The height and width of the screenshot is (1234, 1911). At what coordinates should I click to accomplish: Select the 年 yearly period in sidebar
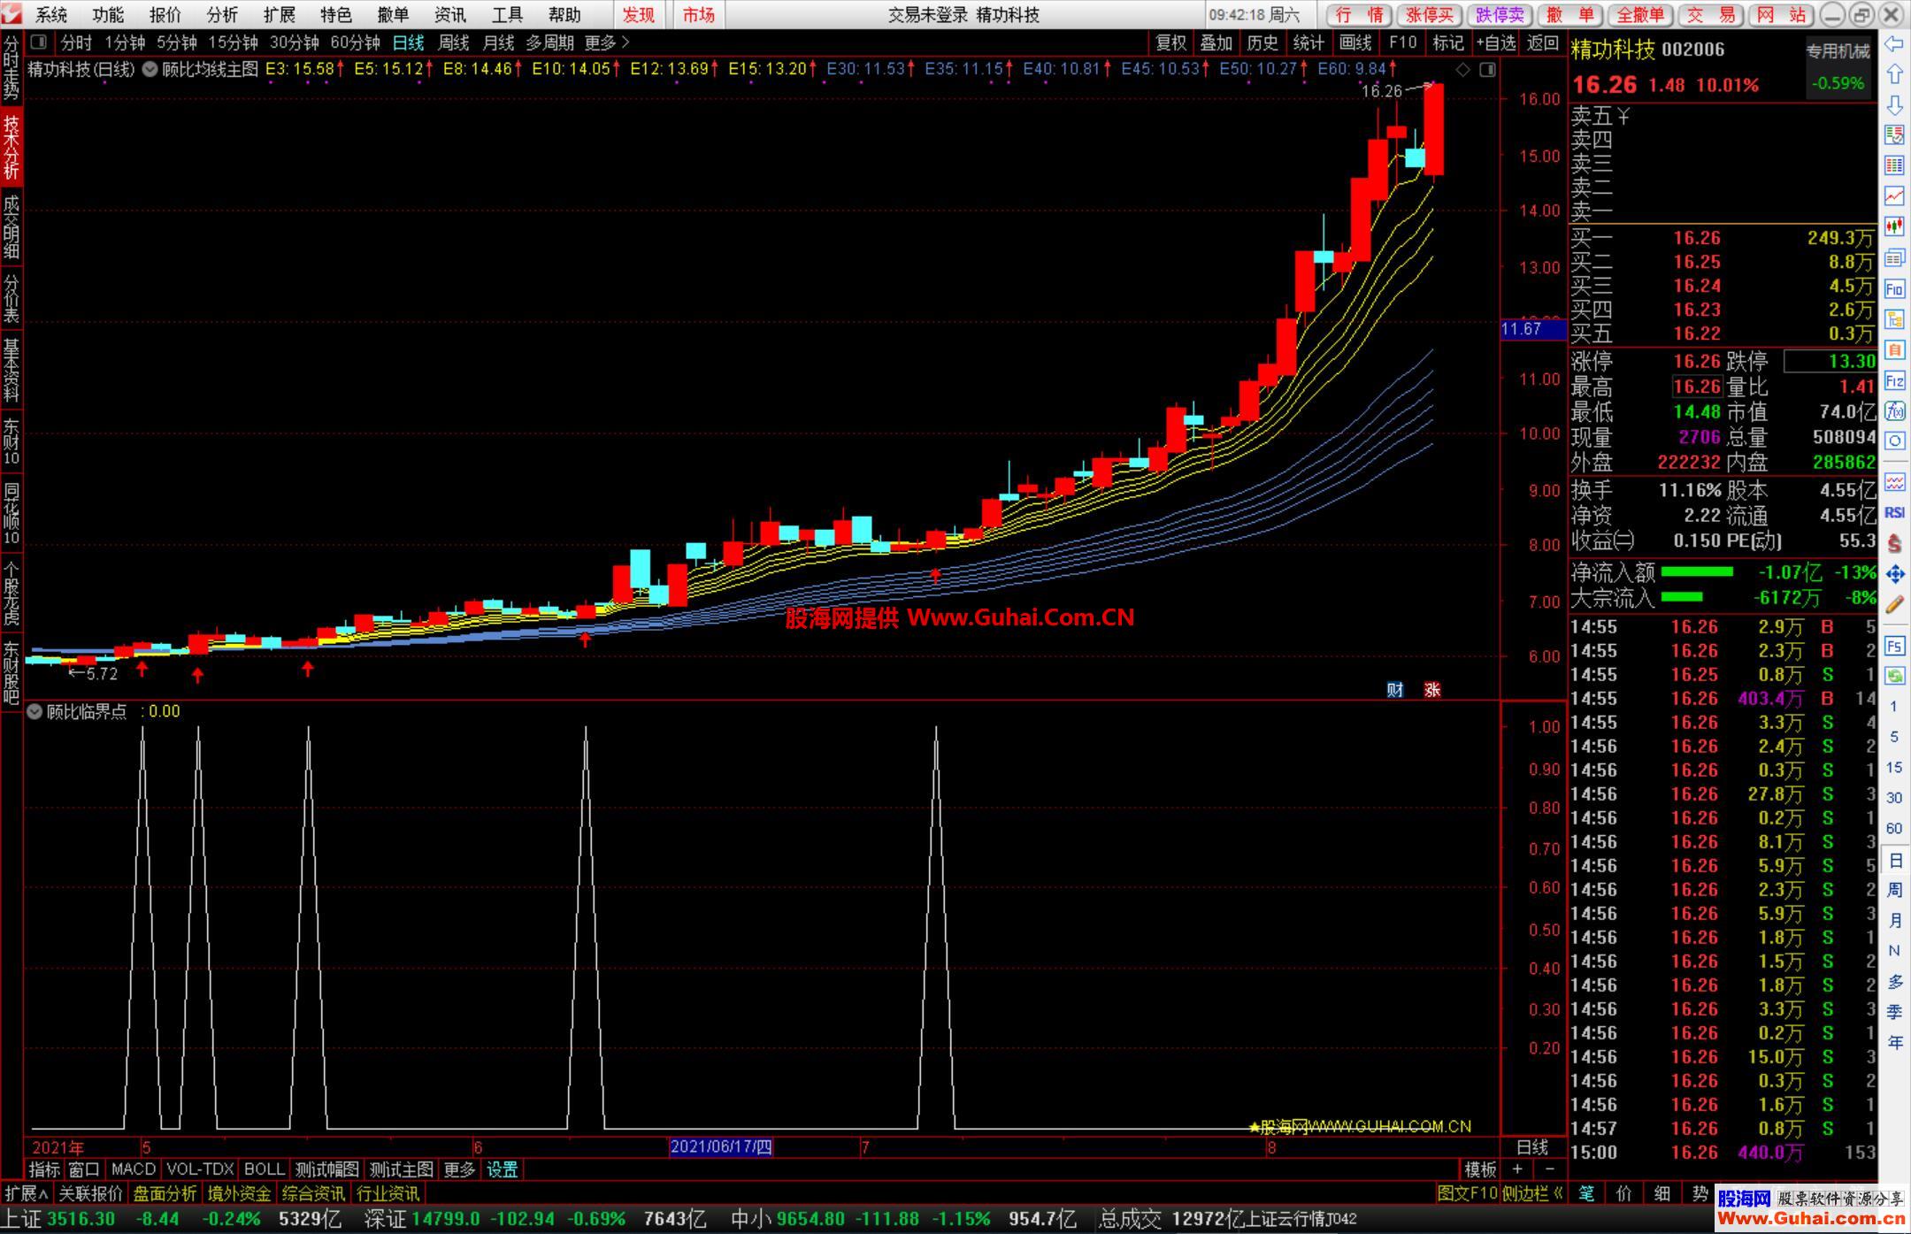point(1894,1043)
